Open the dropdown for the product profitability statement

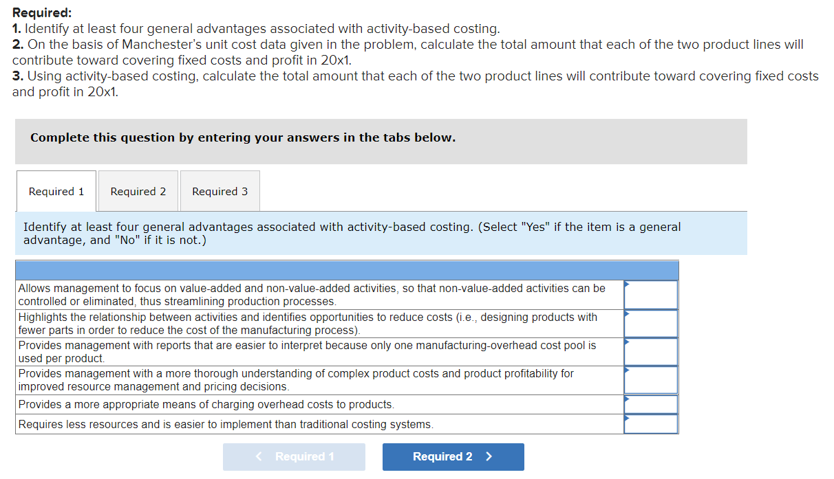(650, 379)
